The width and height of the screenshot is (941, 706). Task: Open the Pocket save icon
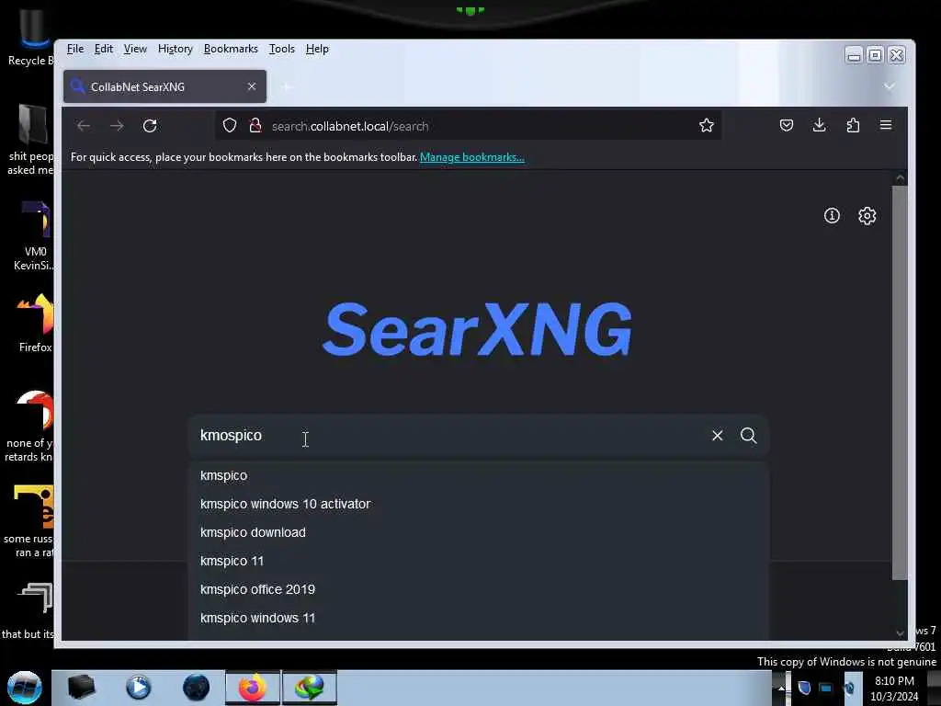click(787, 125)
